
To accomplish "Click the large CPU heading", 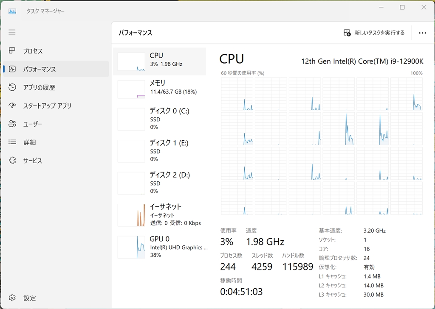I will click(232, 58).
